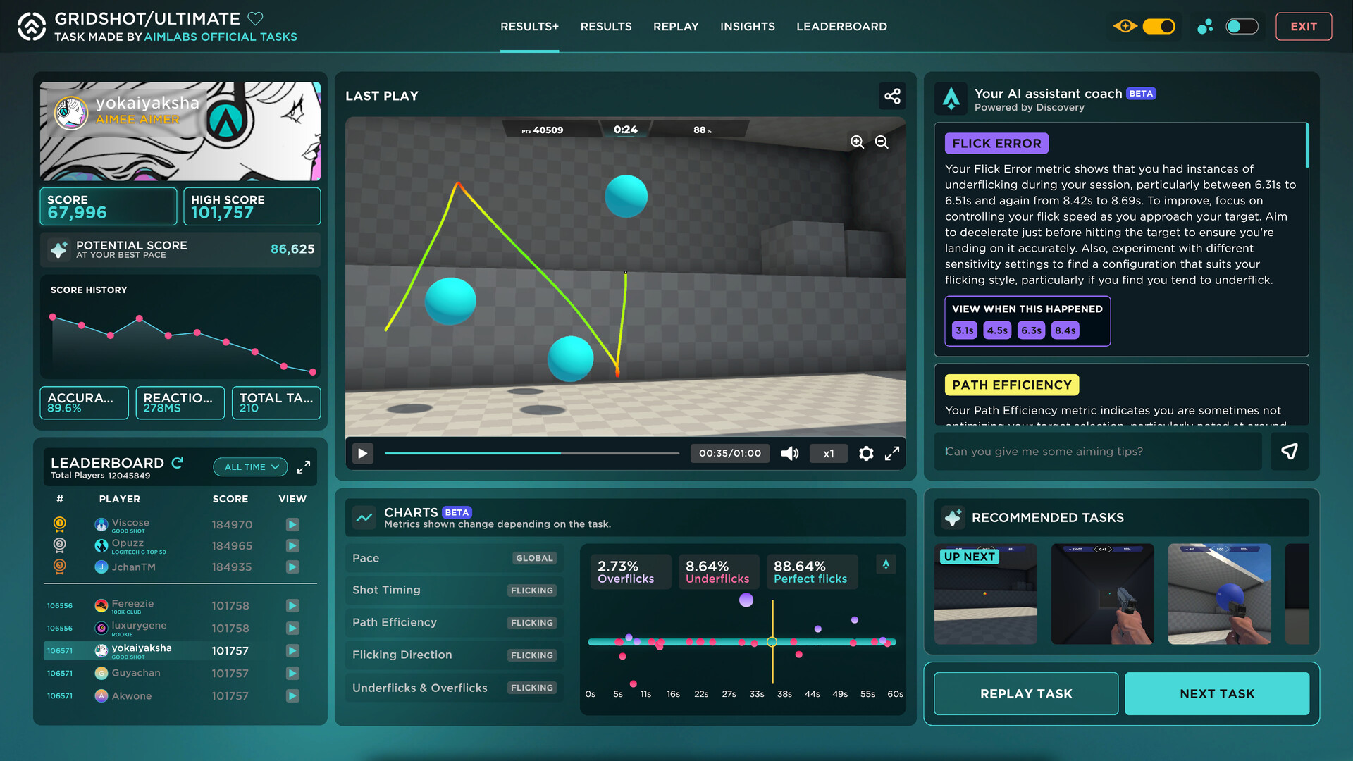The image size is (1353, 761).
Task: Open the LEADERBOARD tab
Action: (841, 26)
